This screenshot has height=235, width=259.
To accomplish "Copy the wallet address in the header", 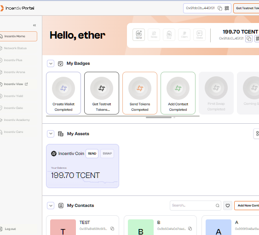I will 220,8.
